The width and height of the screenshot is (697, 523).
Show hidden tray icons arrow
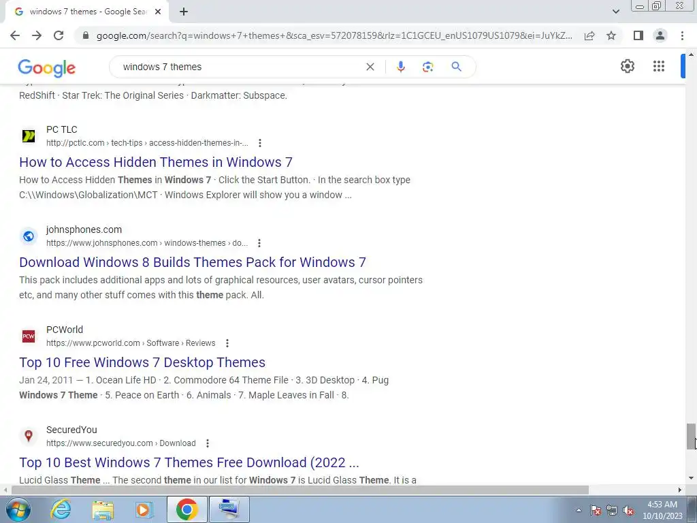click(579, 510)
